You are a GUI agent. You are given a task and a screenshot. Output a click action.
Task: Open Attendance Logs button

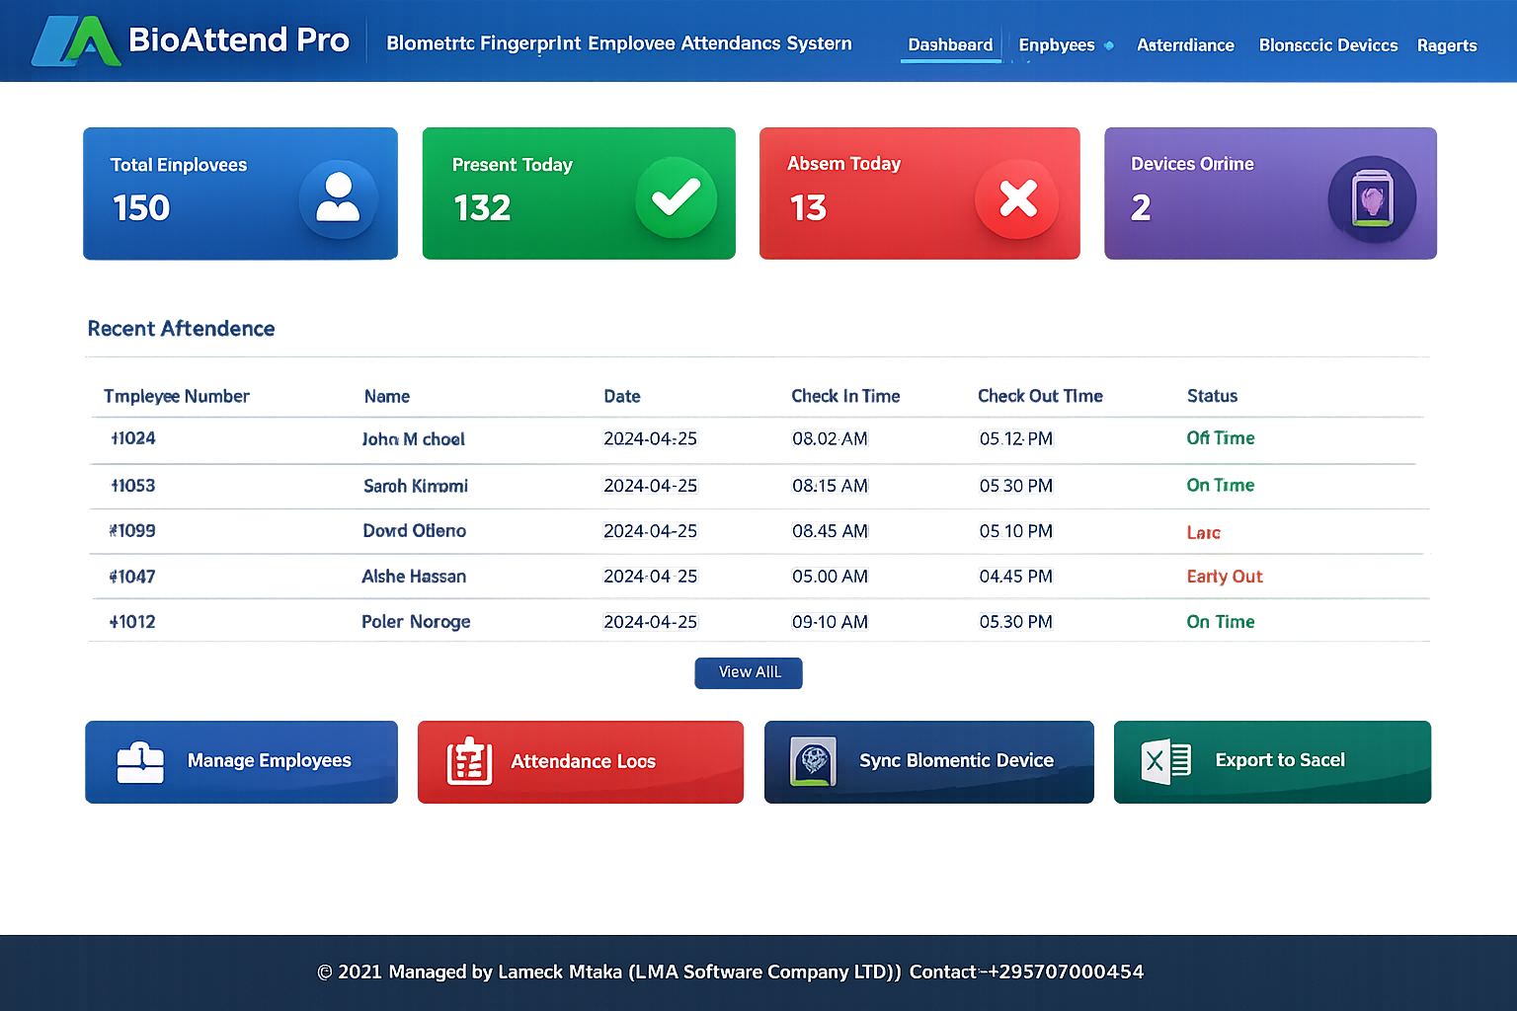point(581,762)
